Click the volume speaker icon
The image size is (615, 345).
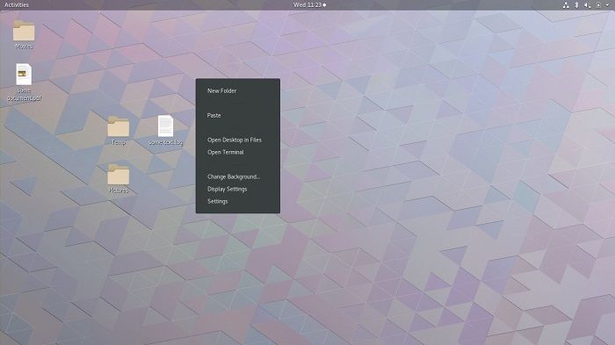pos(587,5)
